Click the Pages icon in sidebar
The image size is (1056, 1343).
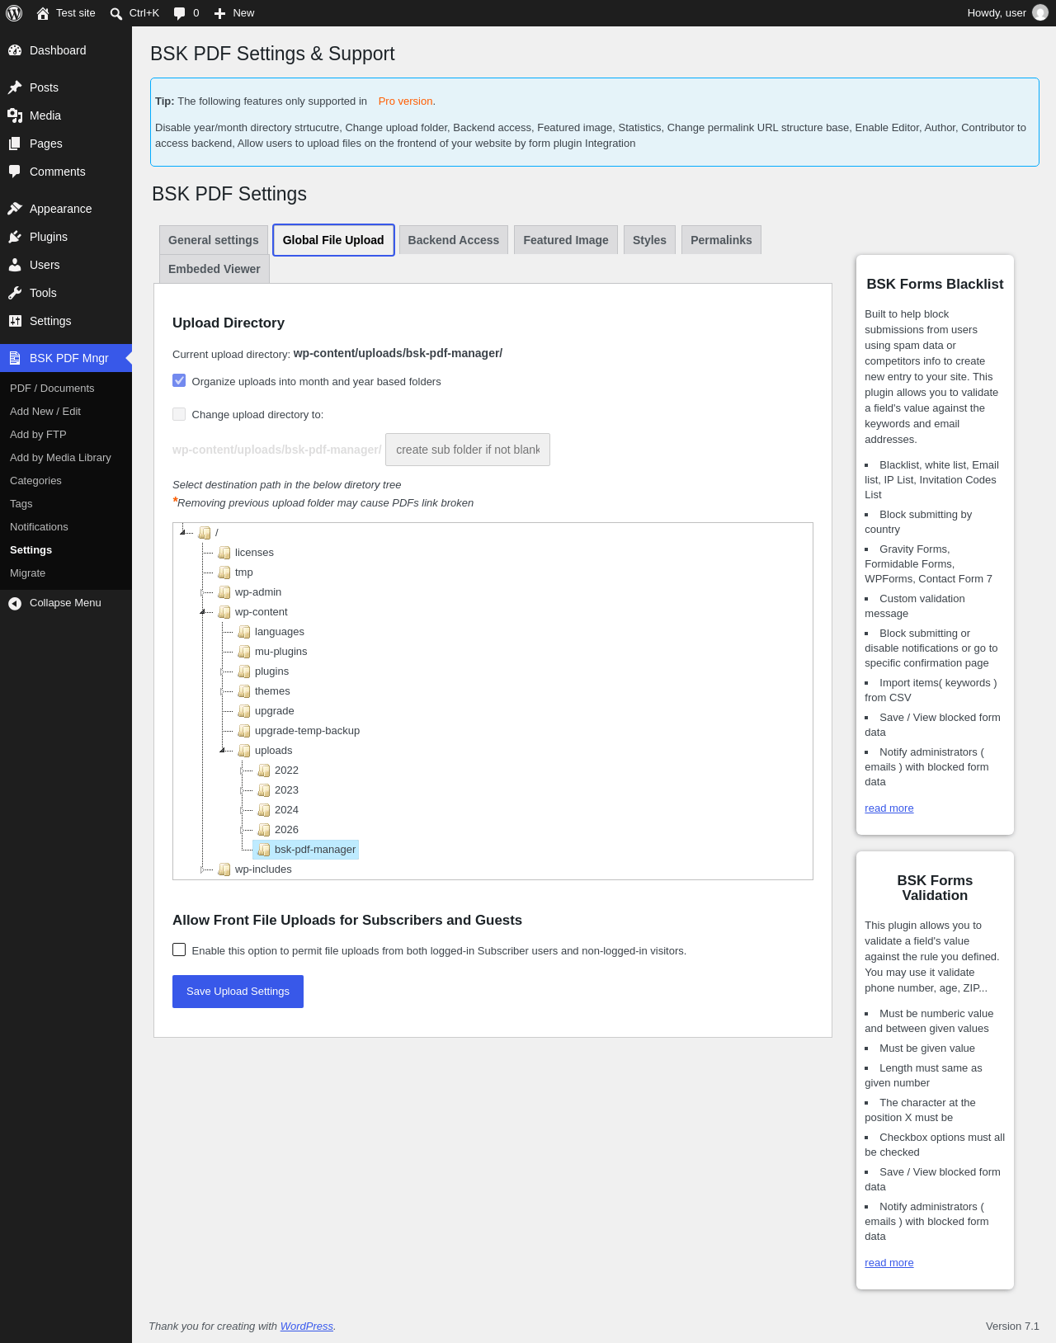15,144
